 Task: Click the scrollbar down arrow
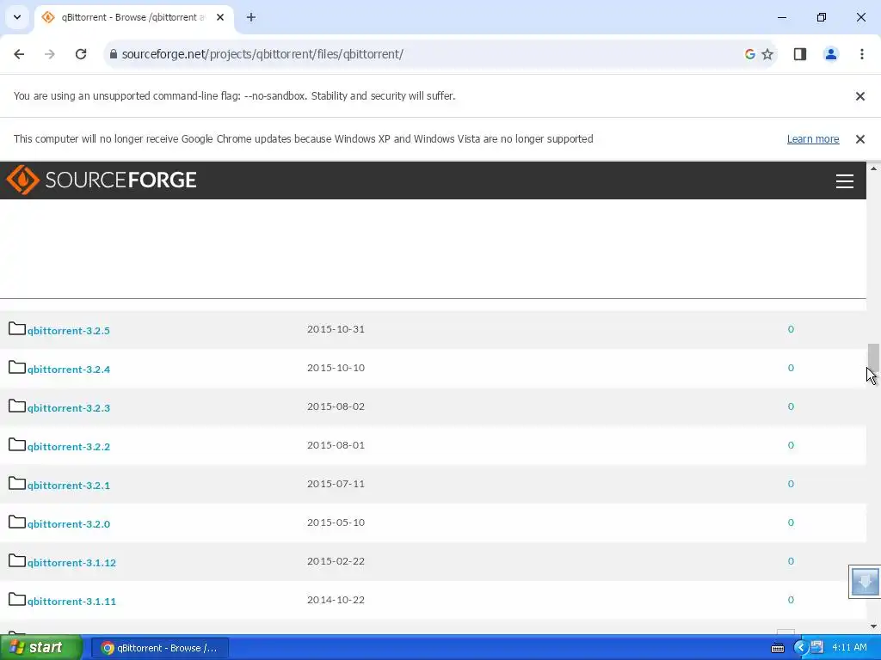tap(873, 626)
